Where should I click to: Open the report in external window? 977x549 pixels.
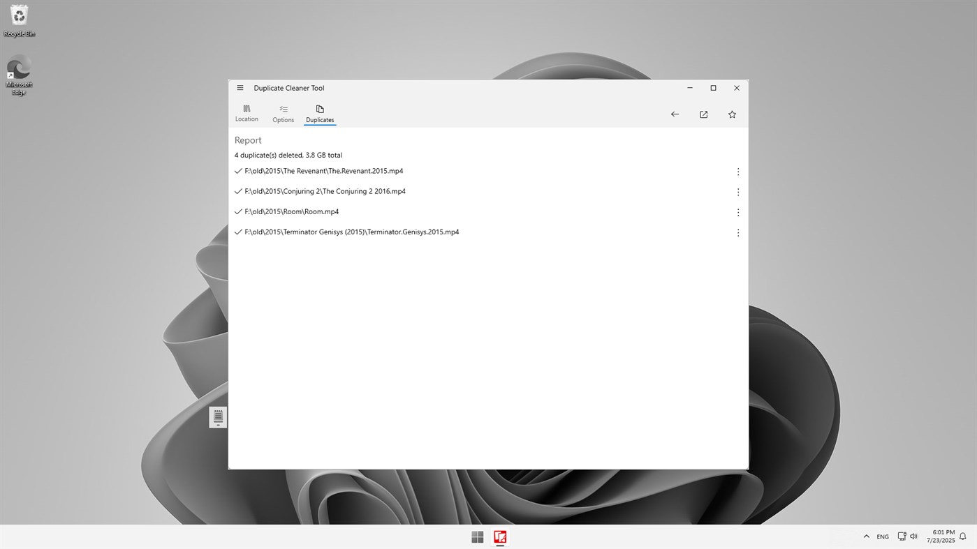click(x=703, y=114)
